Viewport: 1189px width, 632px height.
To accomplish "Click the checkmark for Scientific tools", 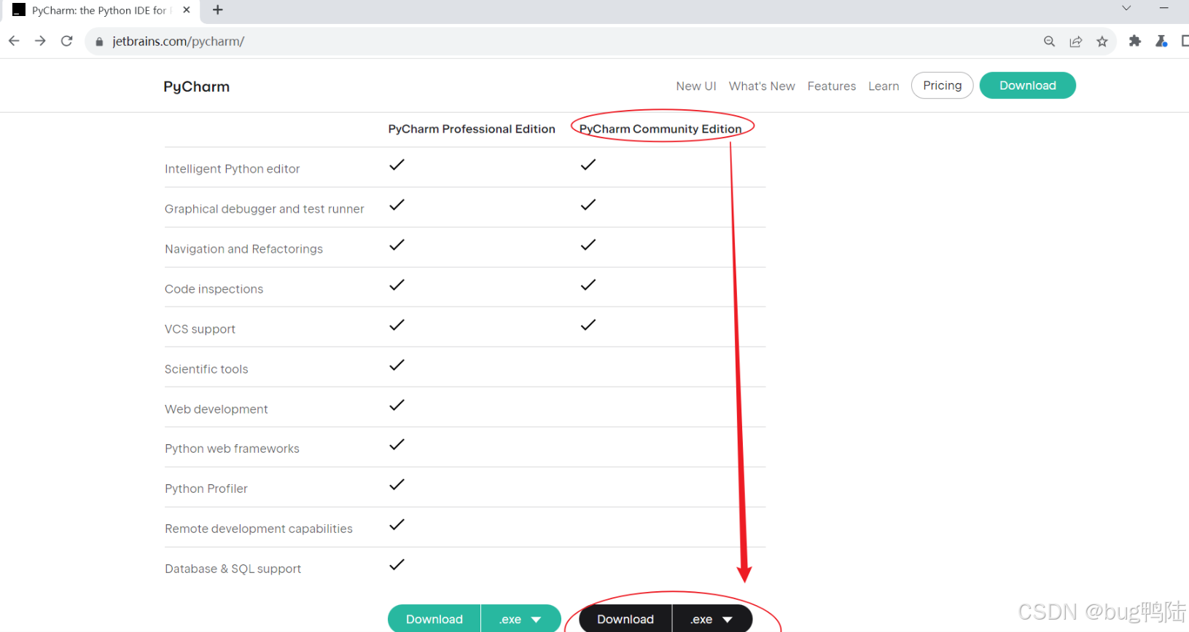I will [397, 365].
